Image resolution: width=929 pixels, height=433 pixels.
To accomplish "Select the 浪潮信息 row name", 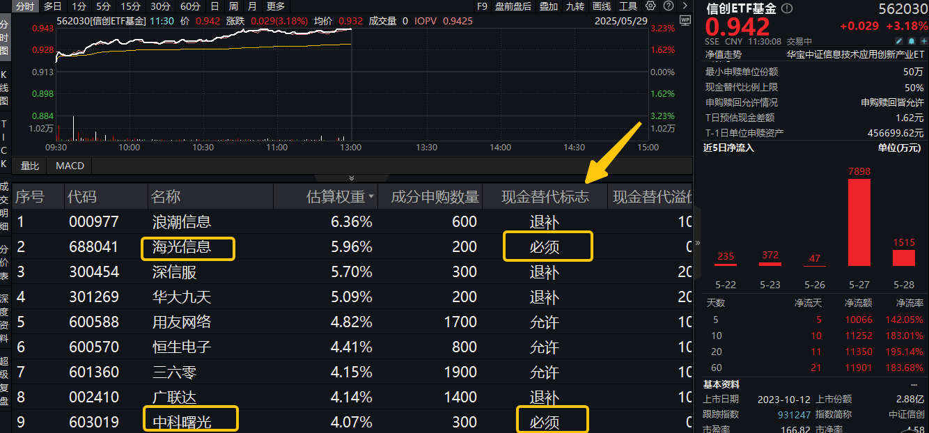I will [182, 222].
